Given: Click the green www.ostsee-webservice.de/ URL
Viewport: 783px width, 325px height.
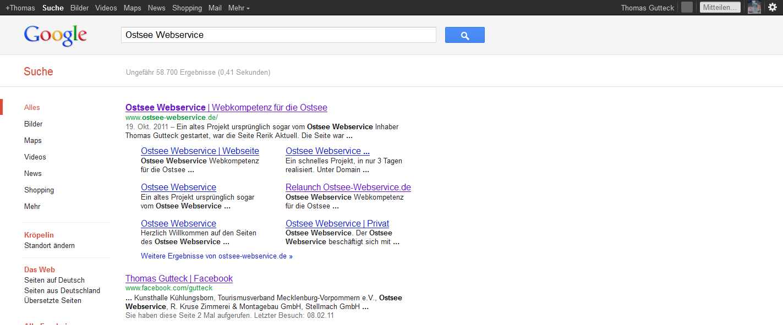Looking at the screenshot, I should 172,118.
